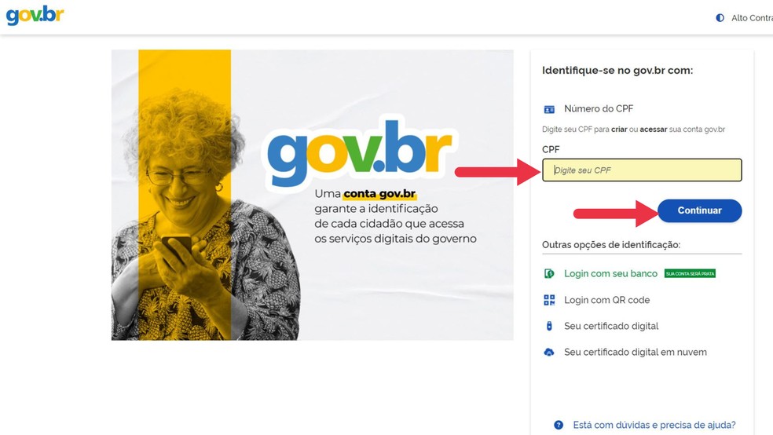Focus the Digite seu CPF input field

tap(642, 170)
